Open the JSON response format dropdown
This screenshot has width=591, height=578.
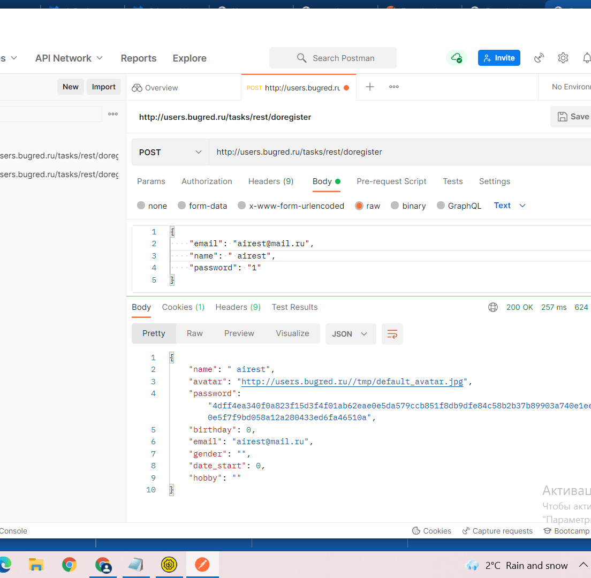[351, 334]
